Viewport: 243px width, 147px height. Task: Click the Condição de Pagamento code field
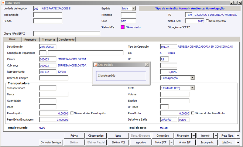tap(43, 53)
